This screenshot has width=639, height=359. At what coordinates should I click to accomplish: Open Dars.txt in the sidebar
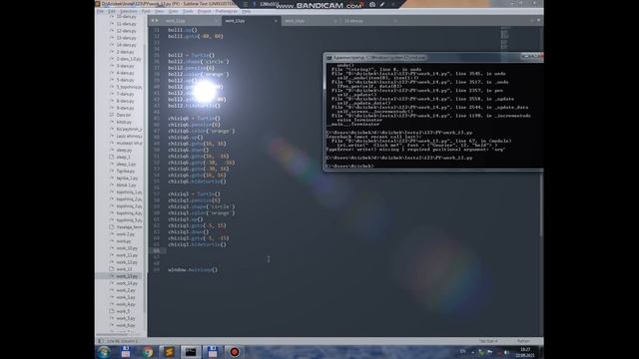click(124, 115)
